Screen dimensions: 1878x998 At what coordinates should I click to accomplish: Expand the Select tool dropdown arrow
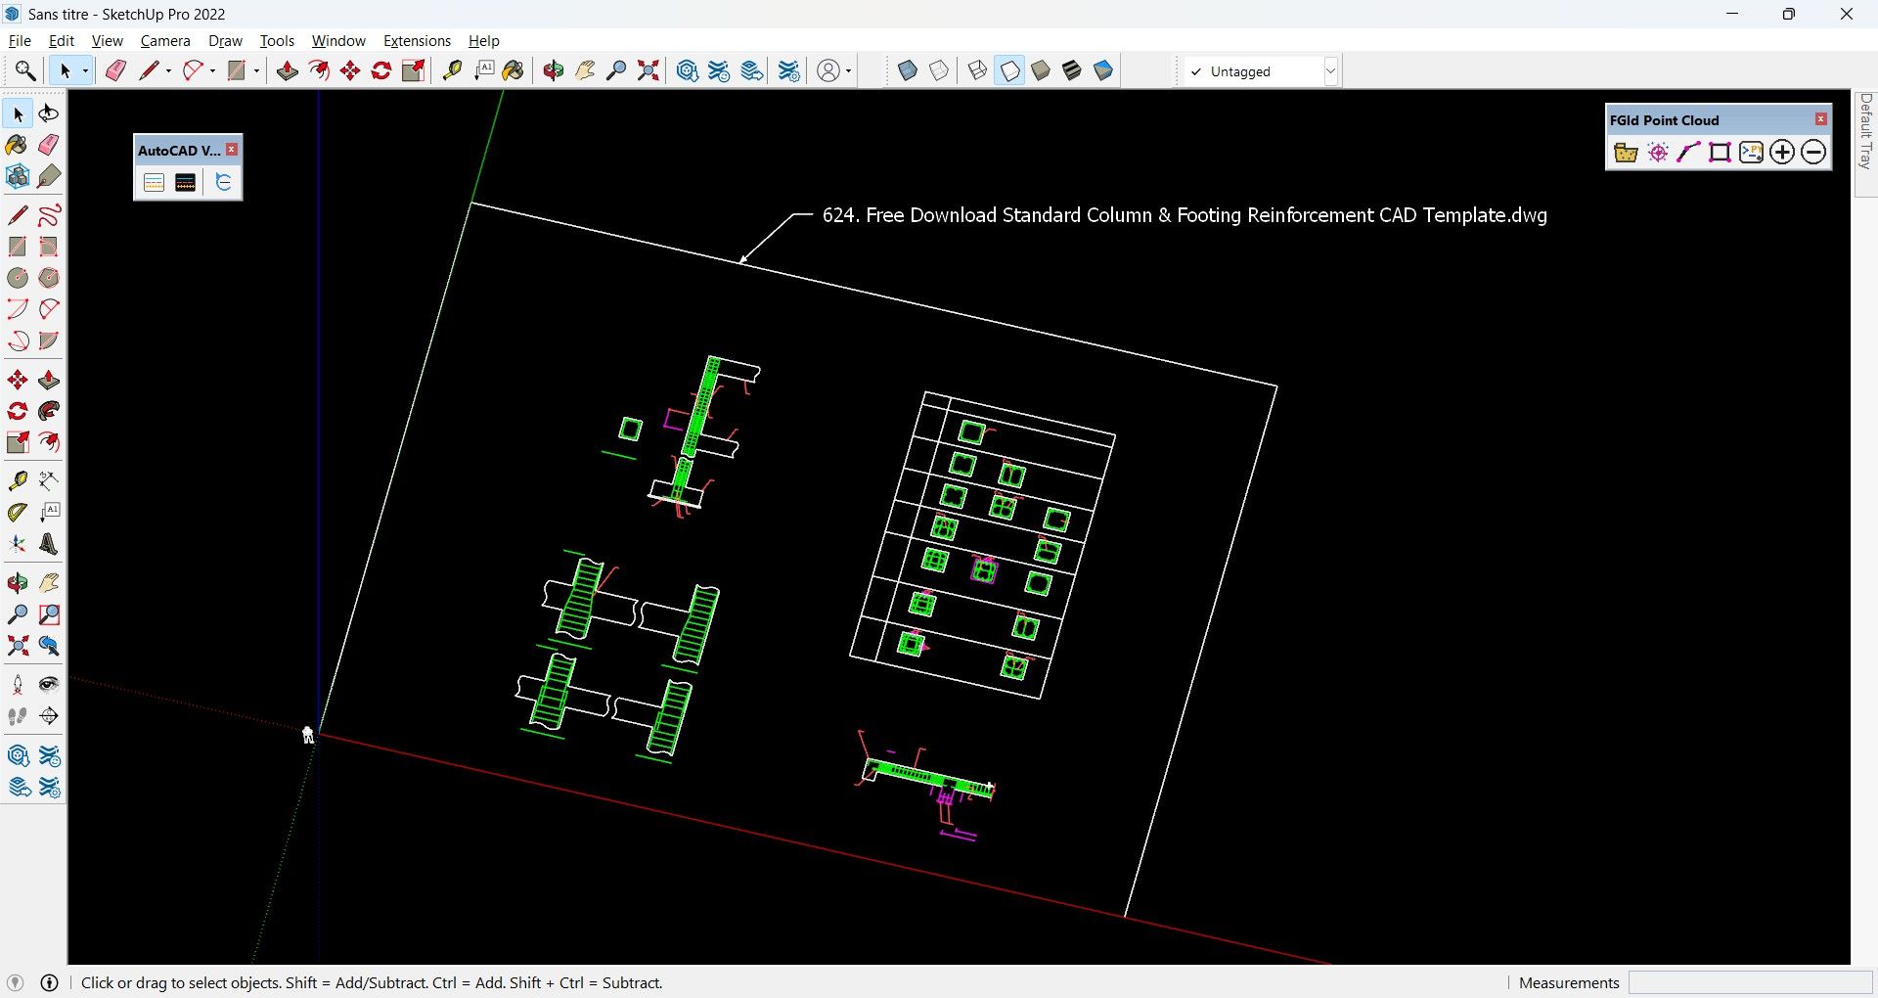coord(86,70)
